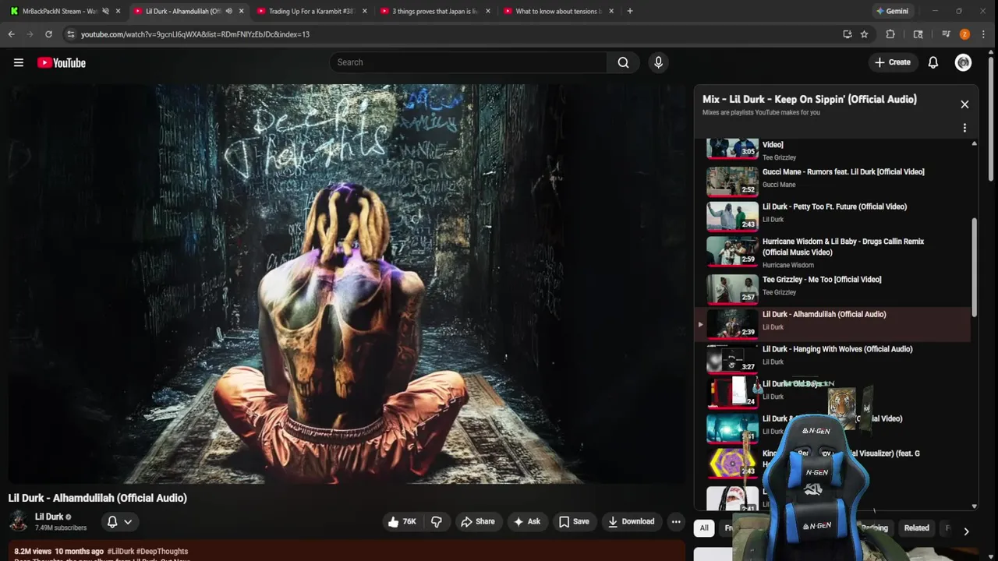998x561 pixels.
Task: Open a new browser tab
Action: (630, 11)
